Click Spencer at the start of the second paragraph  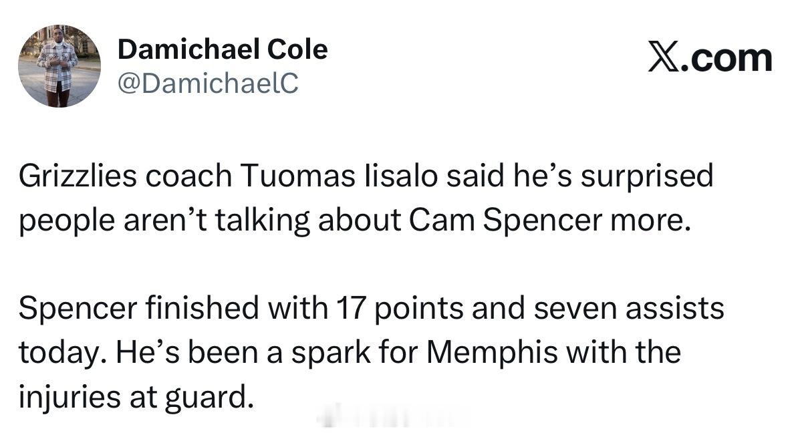click(x=78, y=309)
